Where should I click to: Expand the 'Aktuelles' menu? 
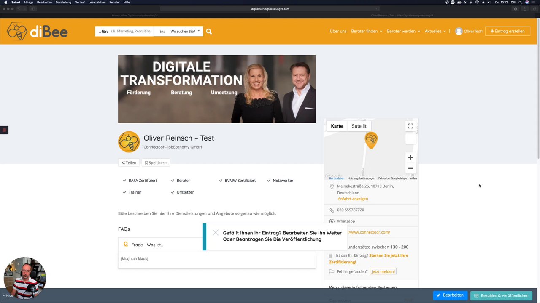coord(435,31)
